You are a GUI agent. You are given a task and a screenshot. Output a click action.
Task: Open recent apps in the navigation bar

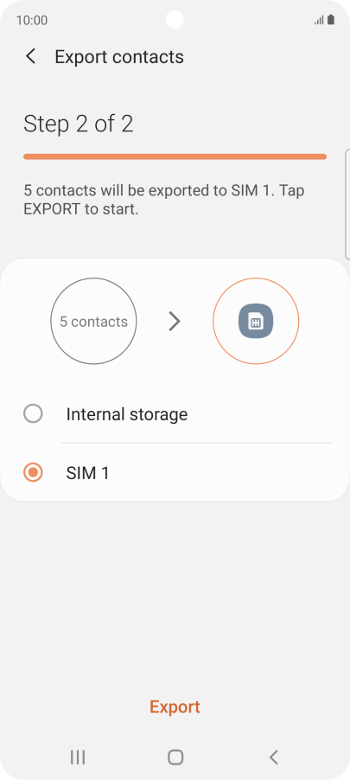click(x=78, y=758)
